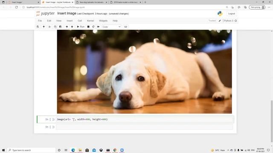273x153 pixels.
Task: Open the Insert menu
Action: (70, 21)
